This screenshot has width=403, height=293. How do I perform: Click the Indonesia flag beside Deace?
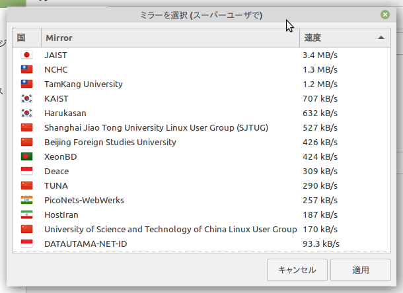click(26, 171)
